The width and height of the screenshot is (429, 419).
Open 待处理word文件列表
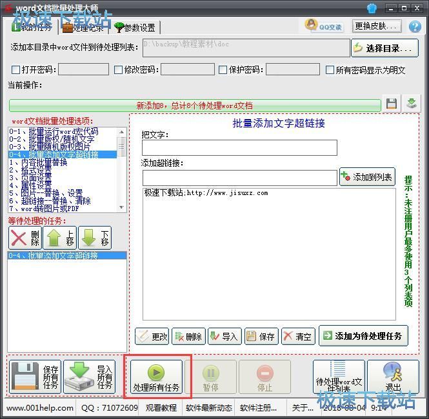[339, 377]
